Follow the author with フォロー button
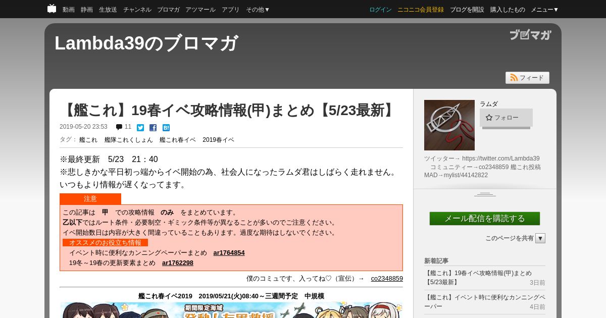The width and height of the screenshot is (606, 318). pyautogui.click(x=506, y=118)
